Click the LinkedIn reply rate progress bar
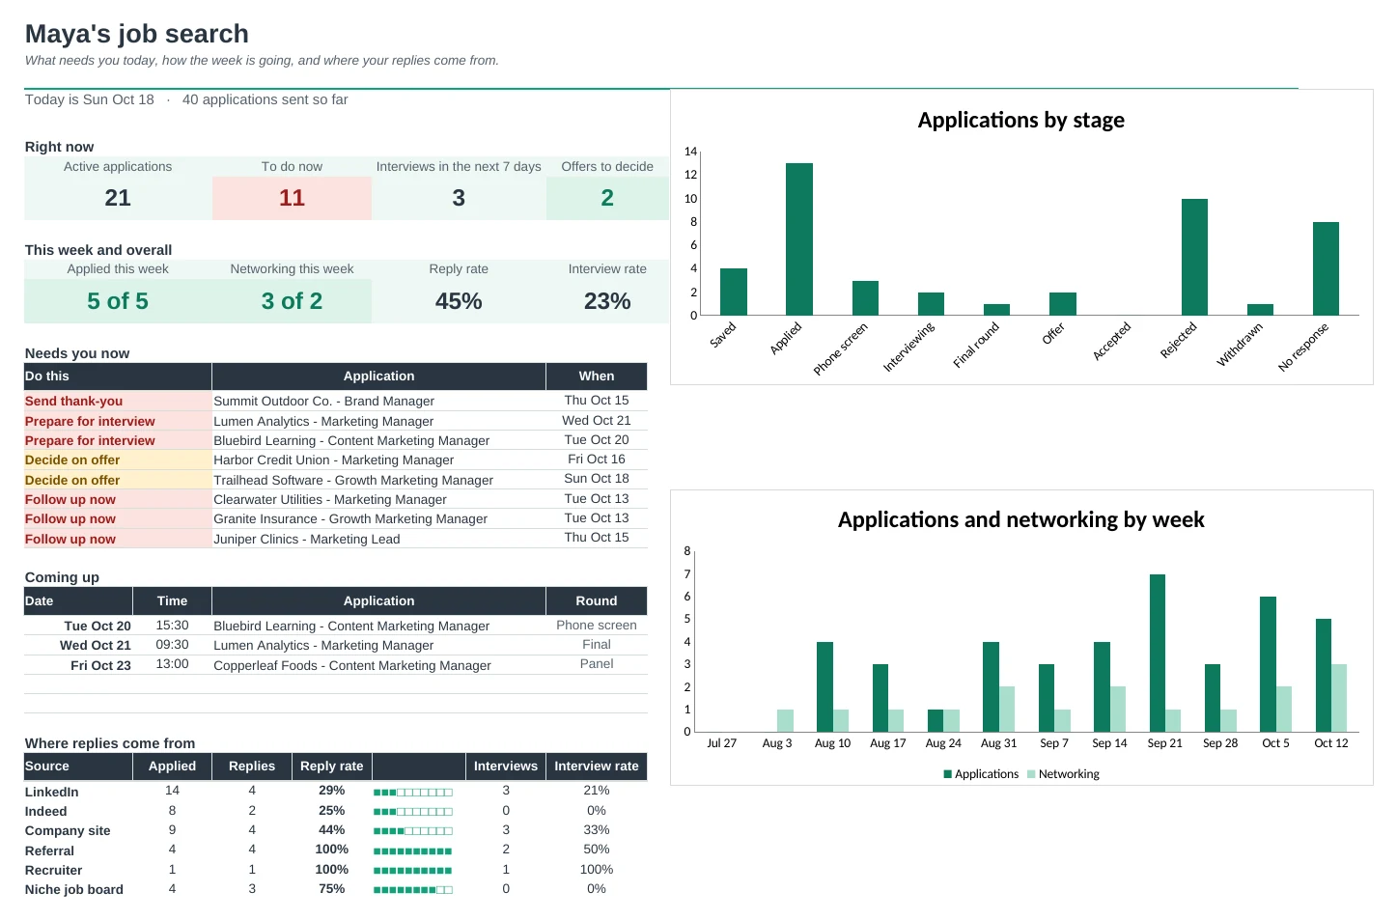The height and width of the screenshot is (920, 1397). click(x=413, y=793)
